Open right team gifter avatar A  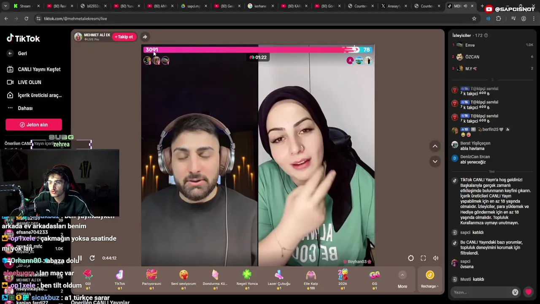point(350,61)
